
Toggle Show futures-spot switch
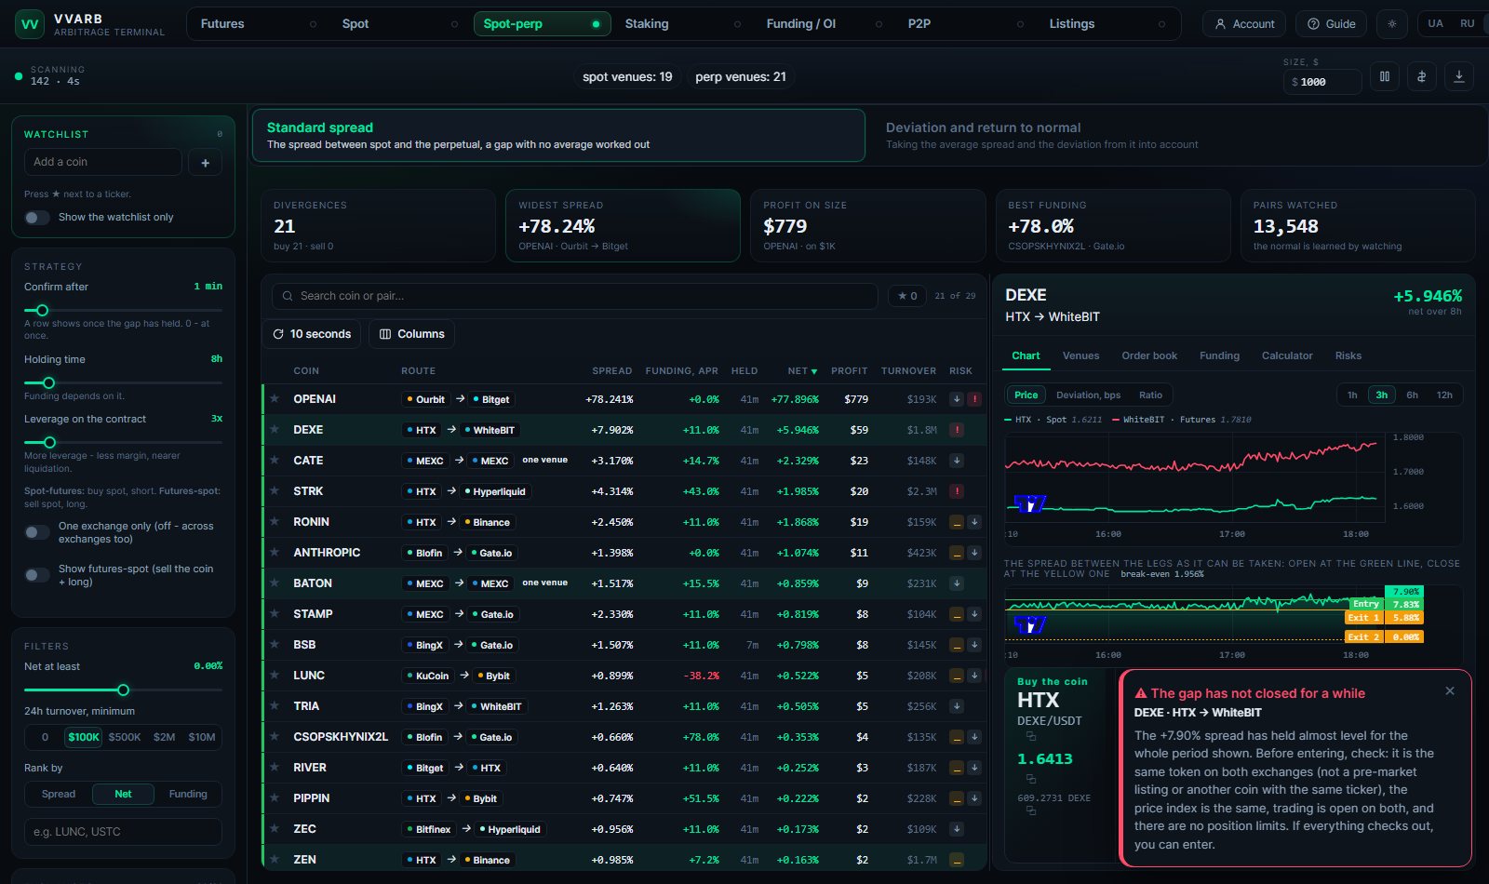pos(37,575)
